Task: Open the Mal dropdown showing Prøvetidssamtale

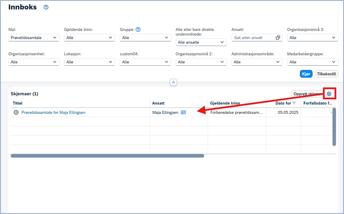Action: [34, 38]
